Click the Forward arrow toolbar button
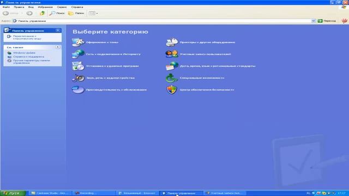This screenshot has width=349, height=196. tap(29, 13)
